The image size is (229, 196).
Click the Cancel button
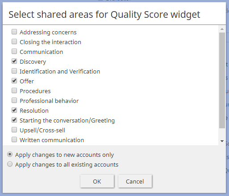point(135,181)
